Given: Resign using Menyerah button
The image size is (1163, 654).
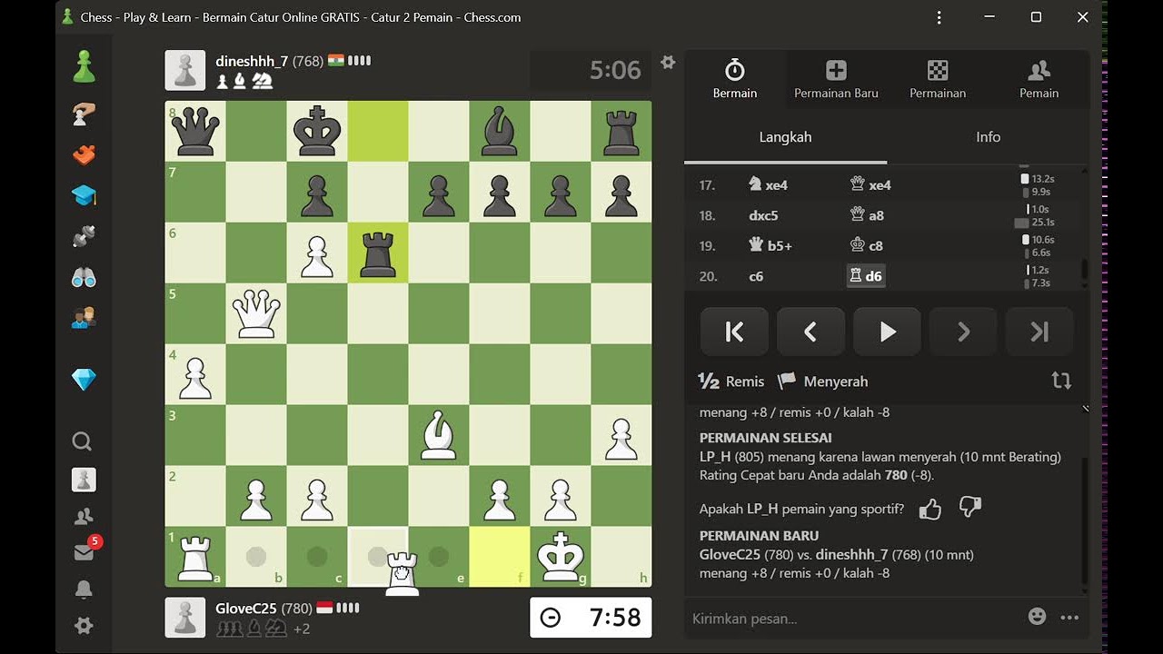Looking at the screenshot, I should coord(823,381).
